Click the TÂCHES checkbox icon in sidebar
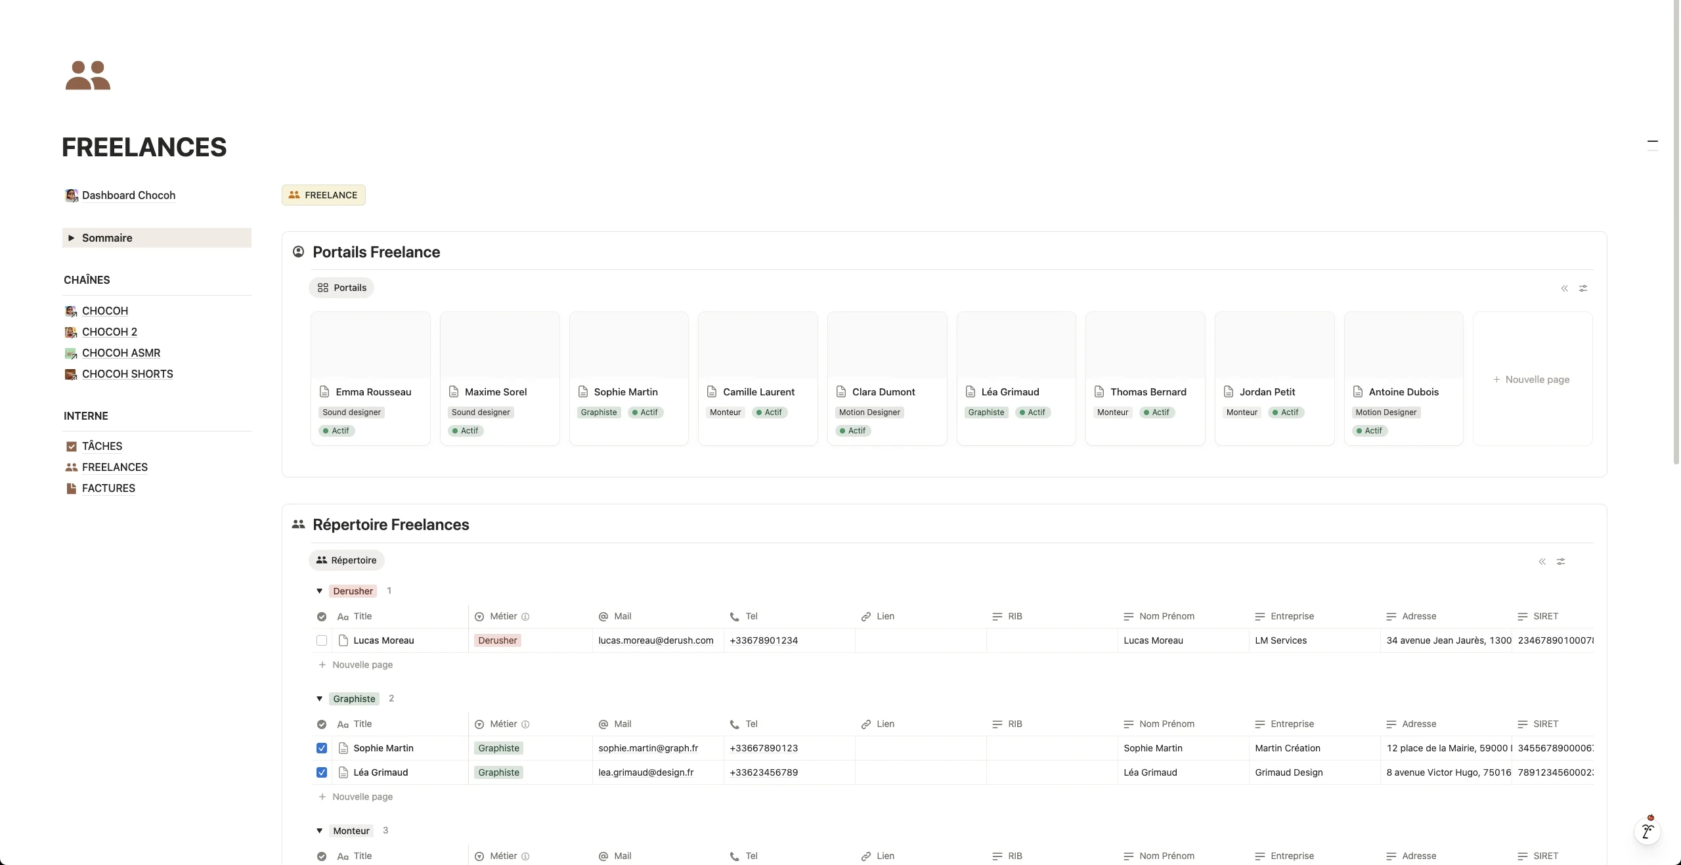Viewport: 1681px width, 865px height. [x=72, y=446]
